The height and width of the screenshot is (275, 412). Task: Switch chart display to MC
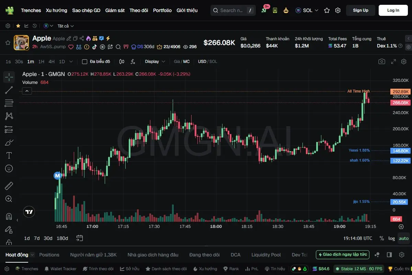pyautogui.click(x=186, y=62)
